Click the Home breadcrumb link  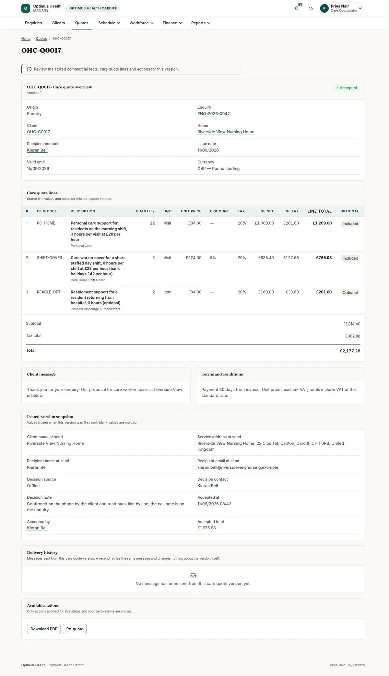[26, 39]
